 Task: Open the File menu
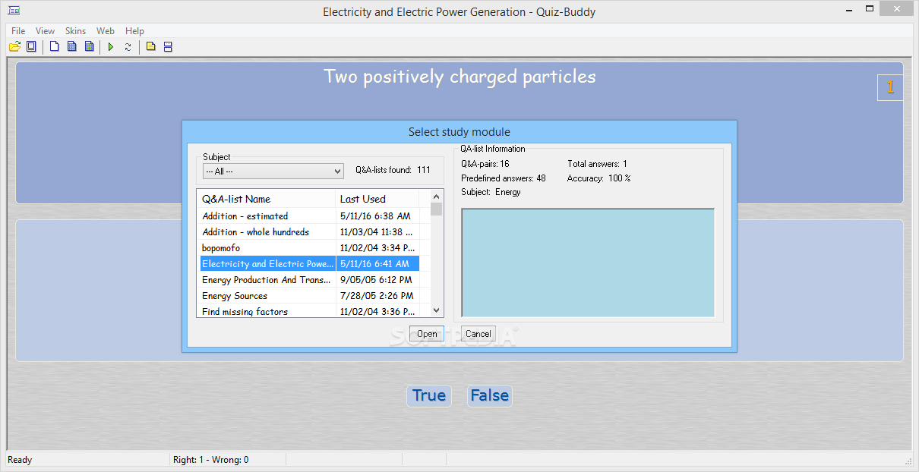point(18,31)
